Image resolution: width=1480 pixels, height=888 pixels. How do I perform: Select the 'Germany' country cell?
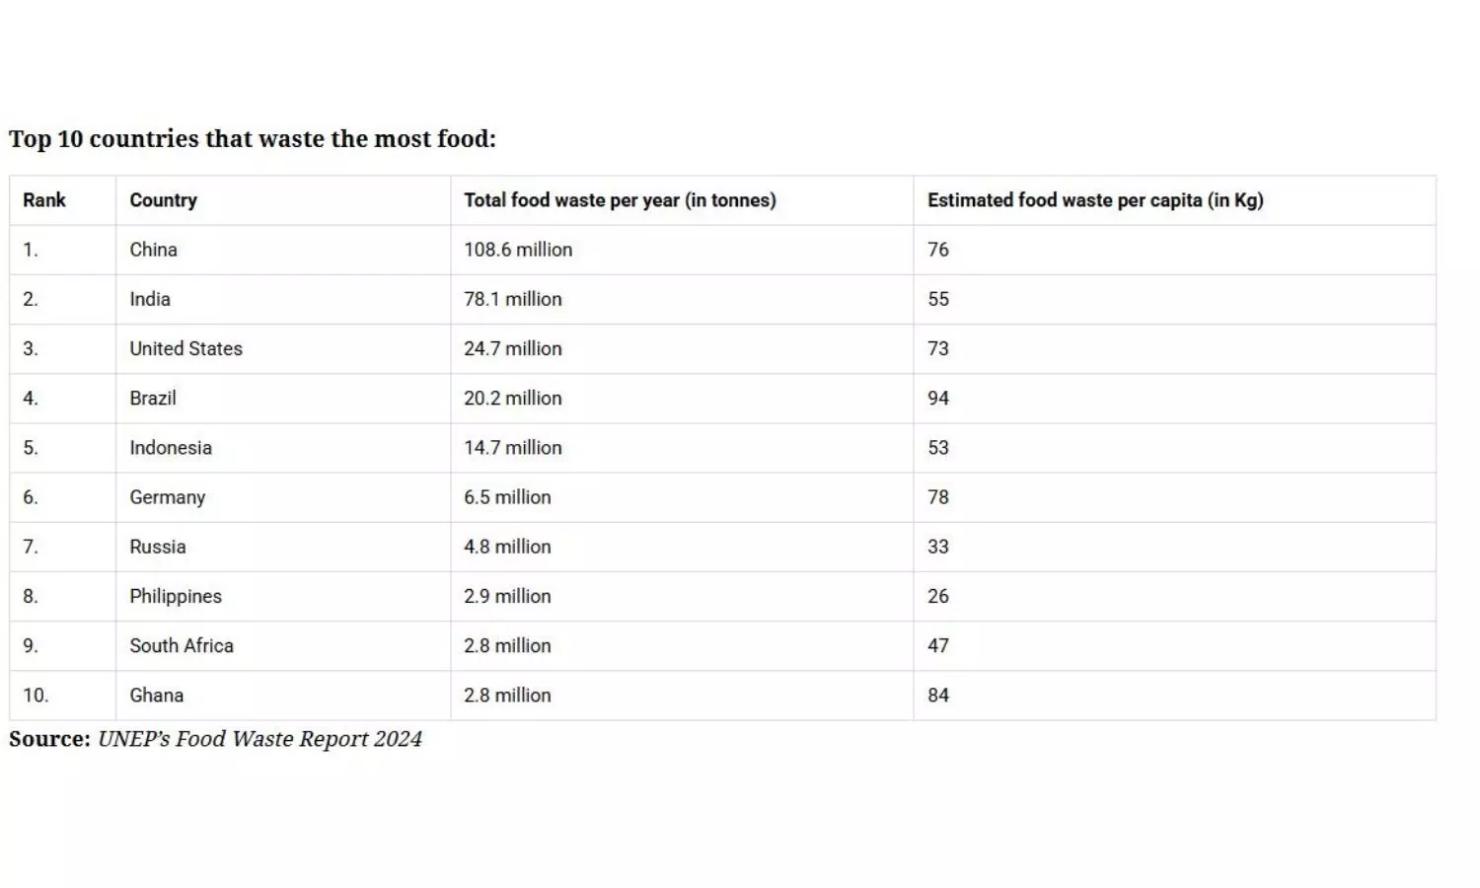(168, 497)
